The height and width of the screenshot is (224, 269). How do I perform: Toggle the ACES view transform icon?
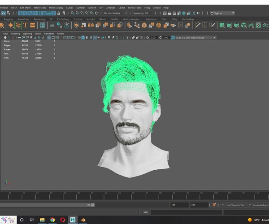[x=173, y=38]
